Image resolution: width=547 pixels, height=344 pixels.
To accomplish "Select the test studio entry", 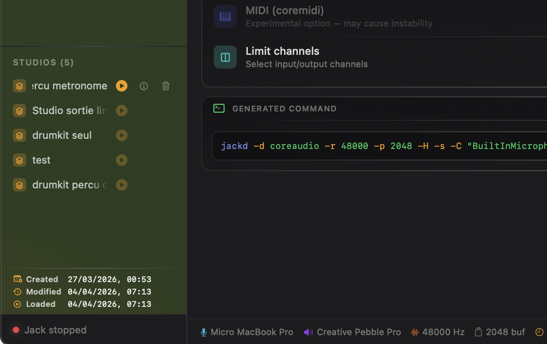I will tap(42, 160).
